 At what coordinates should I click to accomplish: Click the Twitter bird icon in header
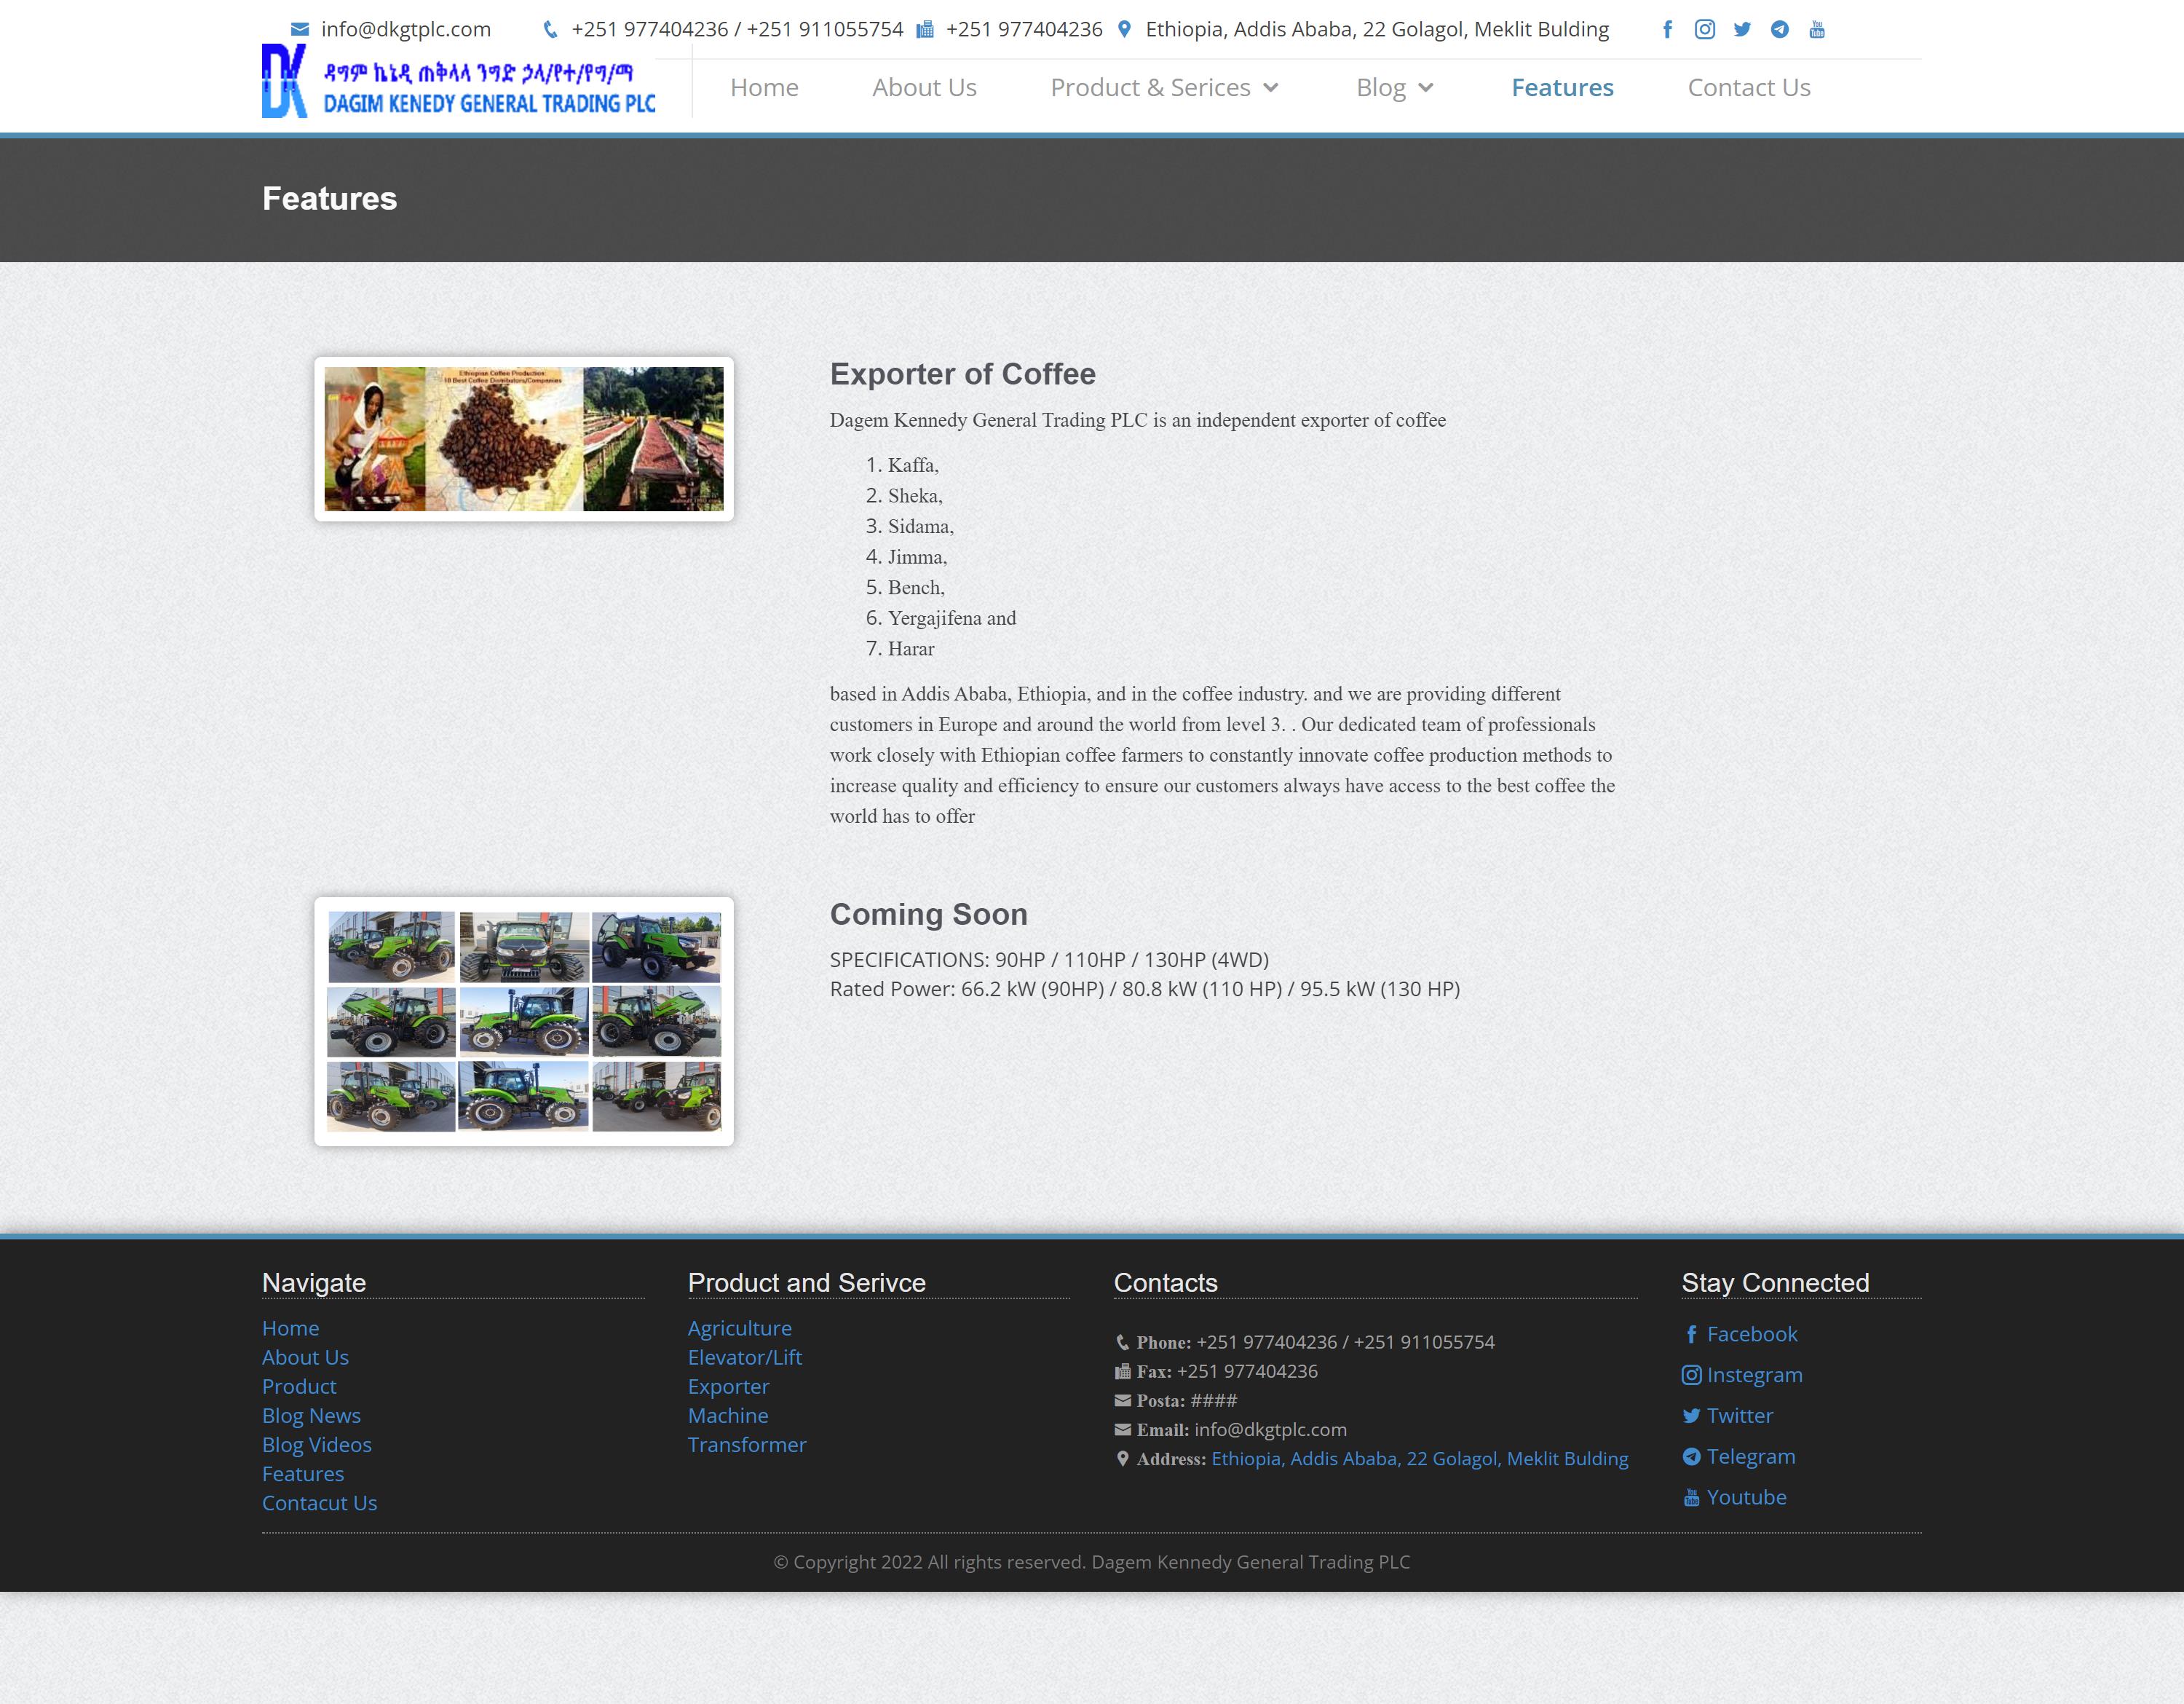point(1742,29)
